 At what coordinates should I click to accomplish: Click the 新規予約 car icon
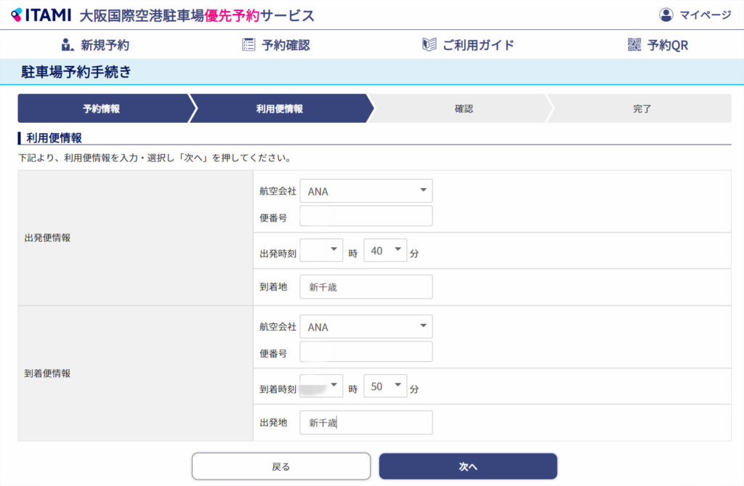coord(68,45)
